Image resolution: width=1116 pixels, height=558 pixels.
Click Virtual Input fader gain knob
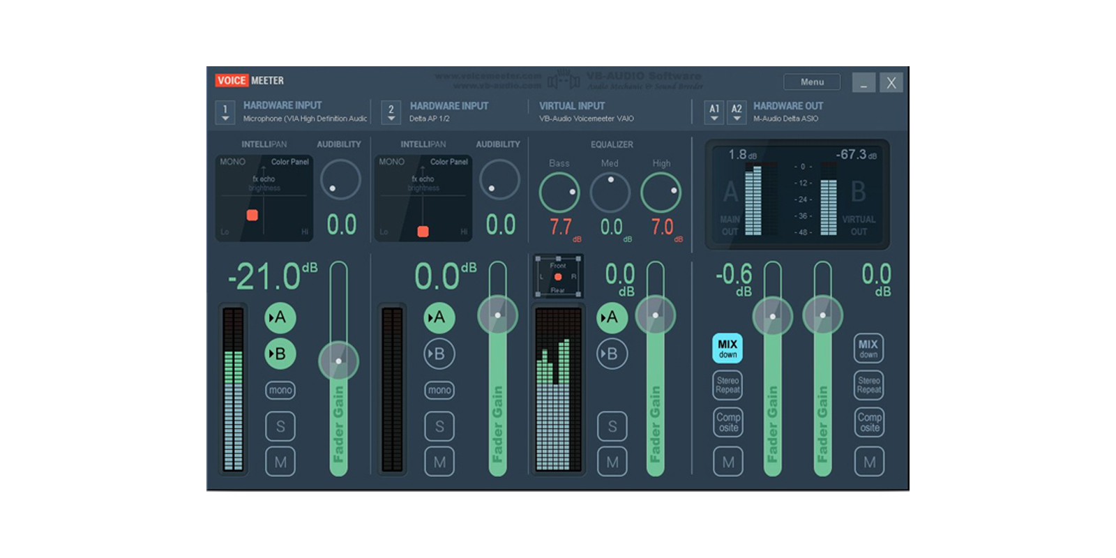click(x=656, y=315)
